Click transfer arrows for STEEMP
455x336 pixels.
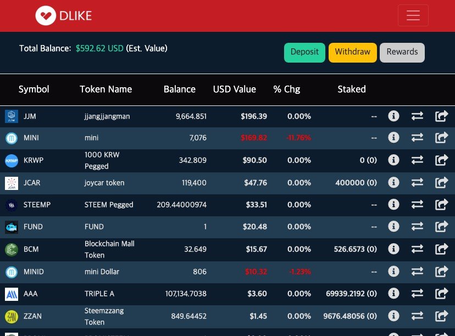417,205
